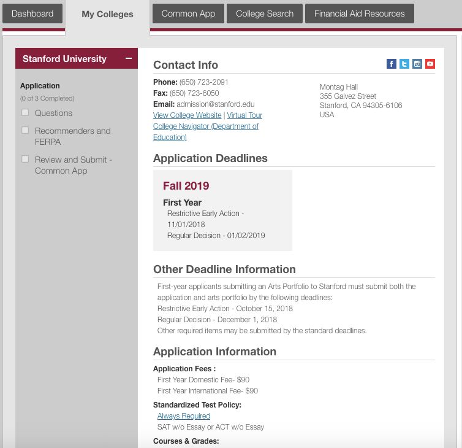Click the SAT w/o Essay or ACT text
This screenshot has width=462, height=448.
pyautogui.click(x=211, y=427)
